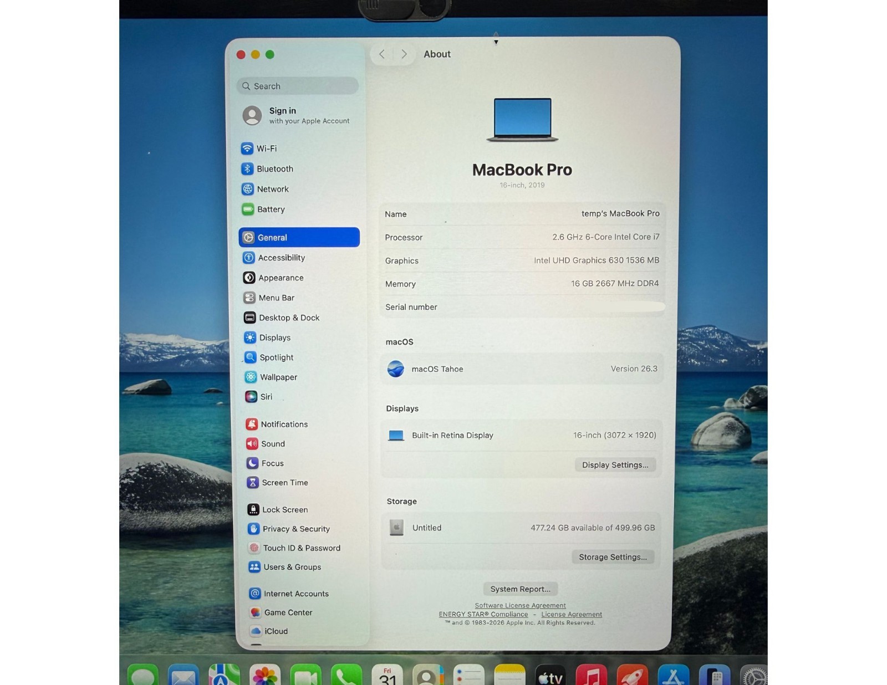Sign in with your Apple Account
The width and height of the screenshot is (887, 685).
297,115
